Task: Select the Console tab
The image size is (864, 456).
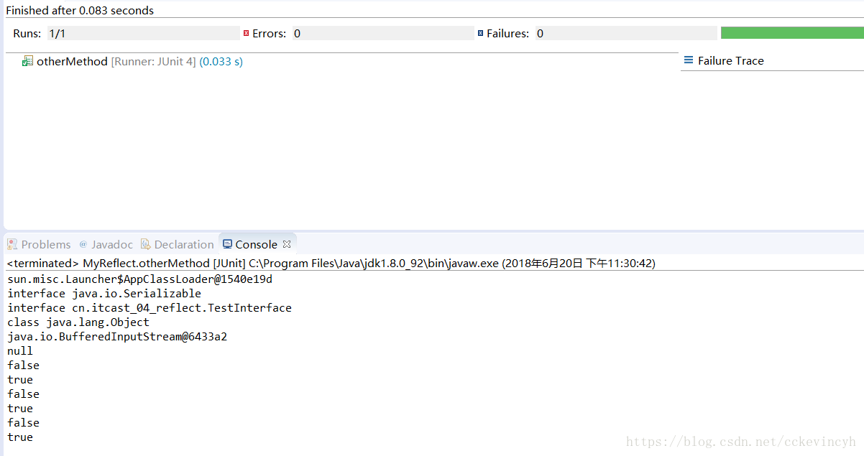Action: point(256,244)
